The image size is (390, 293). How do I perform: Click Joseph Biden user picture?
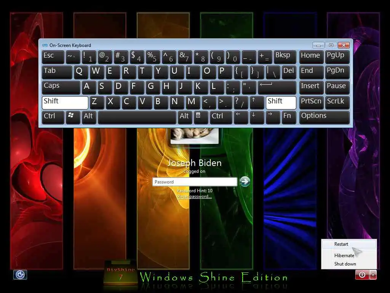tap(195, 136)
